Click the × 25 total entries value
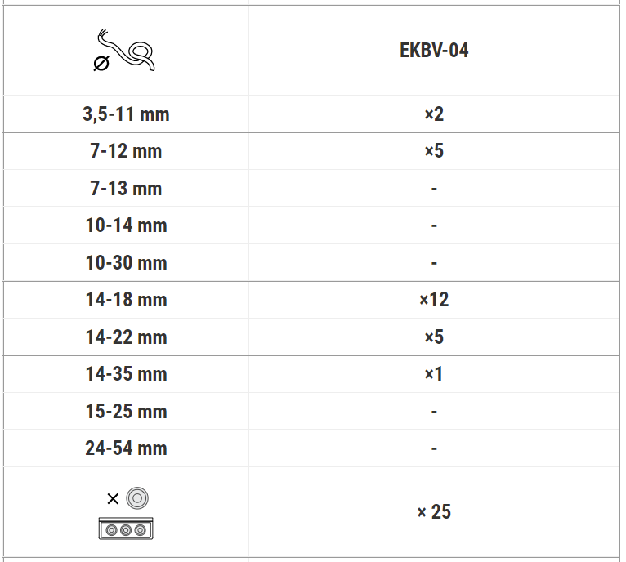Screen dimensions: 626x562 [434, 512]
